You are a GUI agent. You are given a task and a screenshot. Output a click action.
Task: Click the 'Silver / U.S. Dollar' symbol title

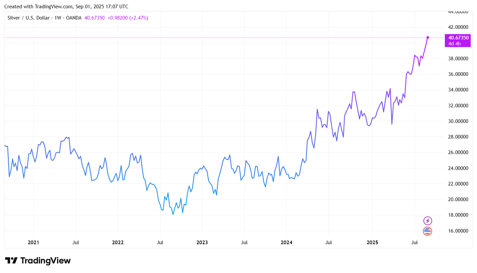click(28, 18)
